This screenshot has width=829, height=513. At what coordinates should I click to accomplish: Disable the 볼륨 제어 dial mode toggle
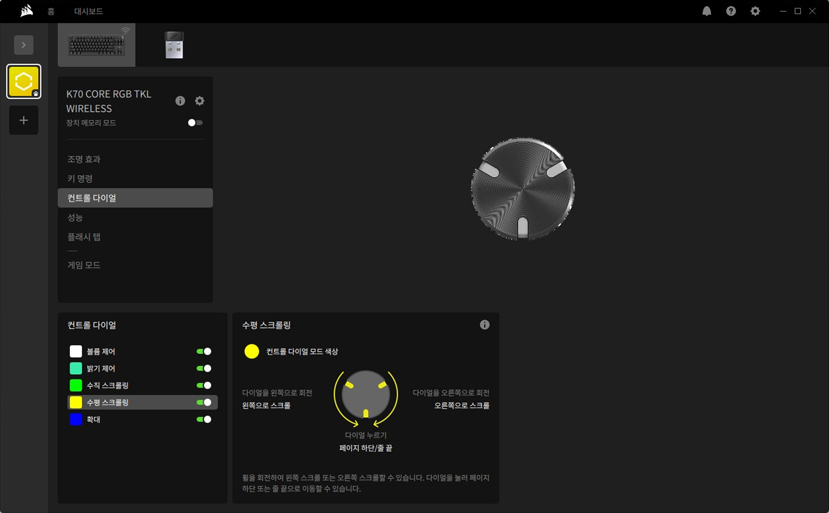coord(204,351)
